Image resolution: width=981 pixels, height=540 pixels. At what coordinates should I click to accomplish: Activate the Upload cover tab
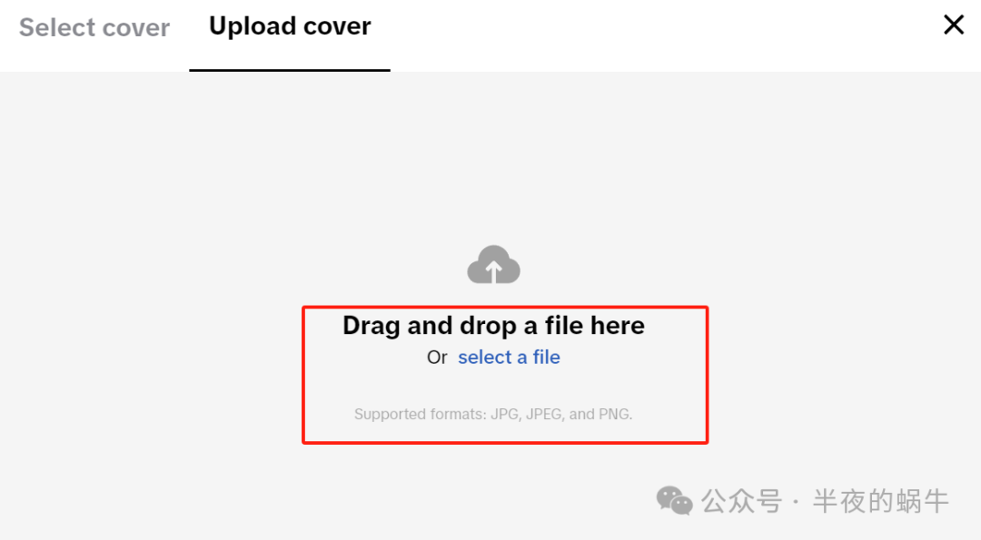tap(290, 26)
